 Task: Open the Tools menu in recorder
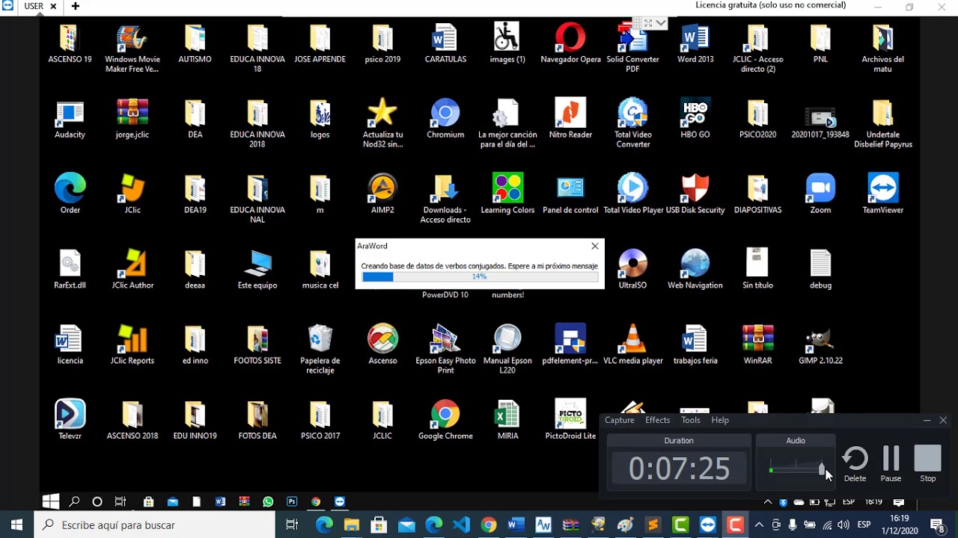(x=691, y=421)
